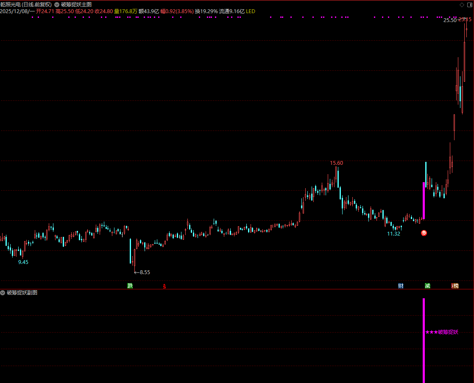
Task: Click the 11.32 low price label
Action: click(x=393, y=233)
